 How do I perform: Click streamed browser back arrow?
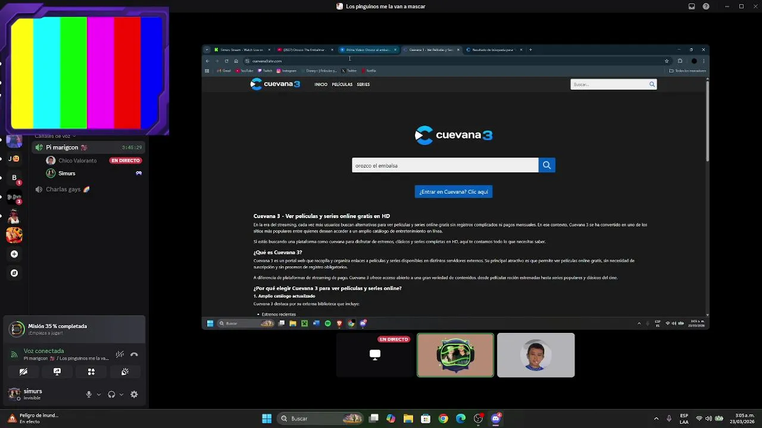point(207,61)
